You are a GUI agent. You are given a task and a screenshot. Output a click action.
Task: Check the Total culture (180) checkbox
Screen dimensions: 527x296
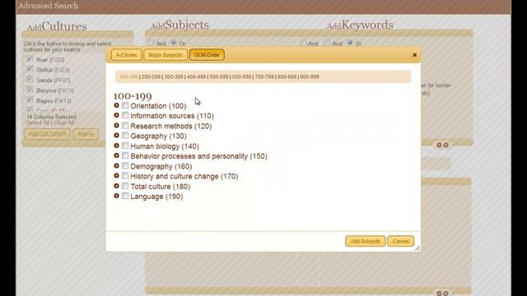[125, 186]
